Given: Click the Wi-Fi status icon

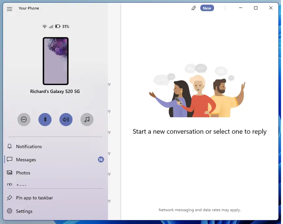Looking at the screenshot, I should [x=45, y=26].
